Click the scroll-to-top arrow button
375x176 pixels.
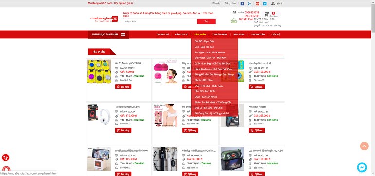[x=364, y=146]
